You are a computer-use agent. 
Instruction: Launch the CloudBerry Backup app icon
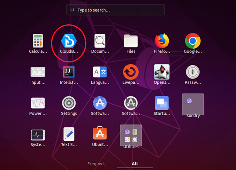coord(69,41)
